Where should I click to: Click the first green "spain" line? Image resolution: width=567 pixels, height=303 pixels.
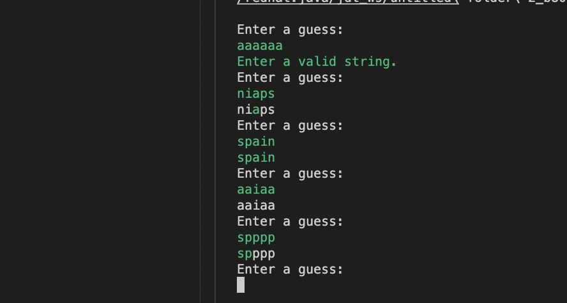tap(255, 141)
